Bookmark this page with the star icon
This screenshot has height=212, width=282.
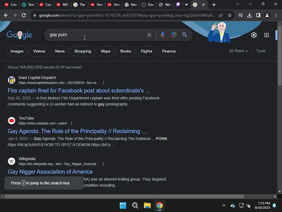point(230,15)
